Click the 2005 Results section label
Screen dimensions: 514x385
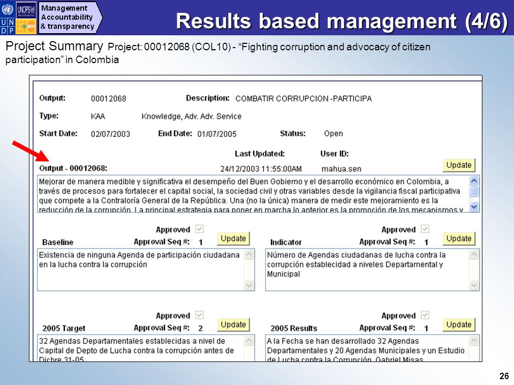[294, 328]
